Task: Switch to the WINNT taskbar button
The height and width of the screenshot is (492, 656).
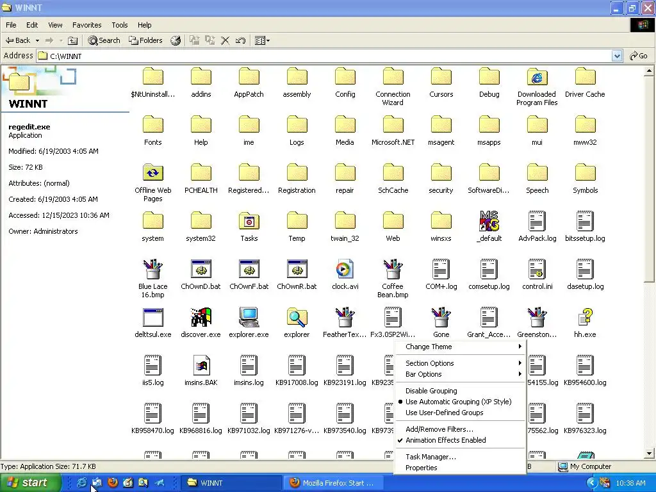Action: pyautogui.click(x=230, y=483)
